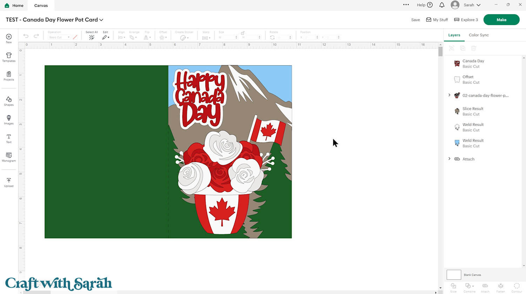
Task: Click the size lock icon
Action: click(x=243, y=33)
